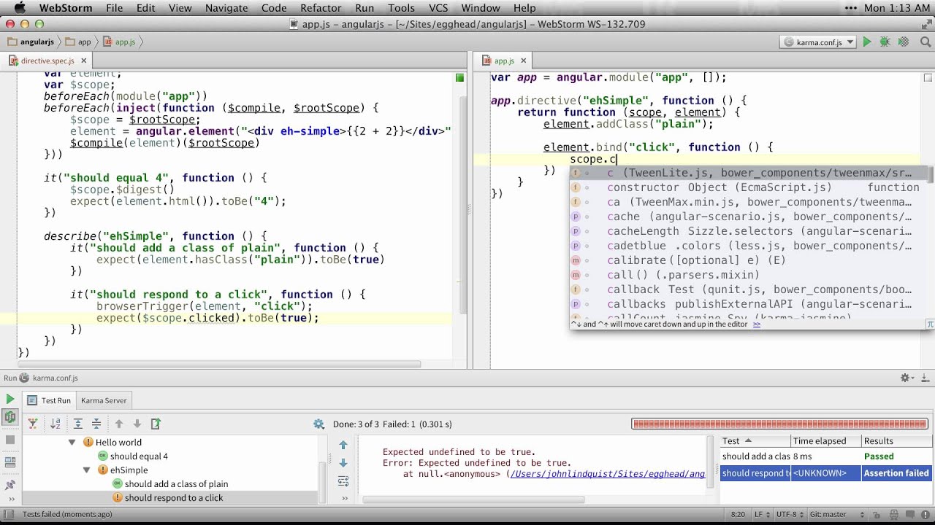Click Collapse All in test tree toolbar
Viewport: 935px width, 525px height.
click(96, 424)
